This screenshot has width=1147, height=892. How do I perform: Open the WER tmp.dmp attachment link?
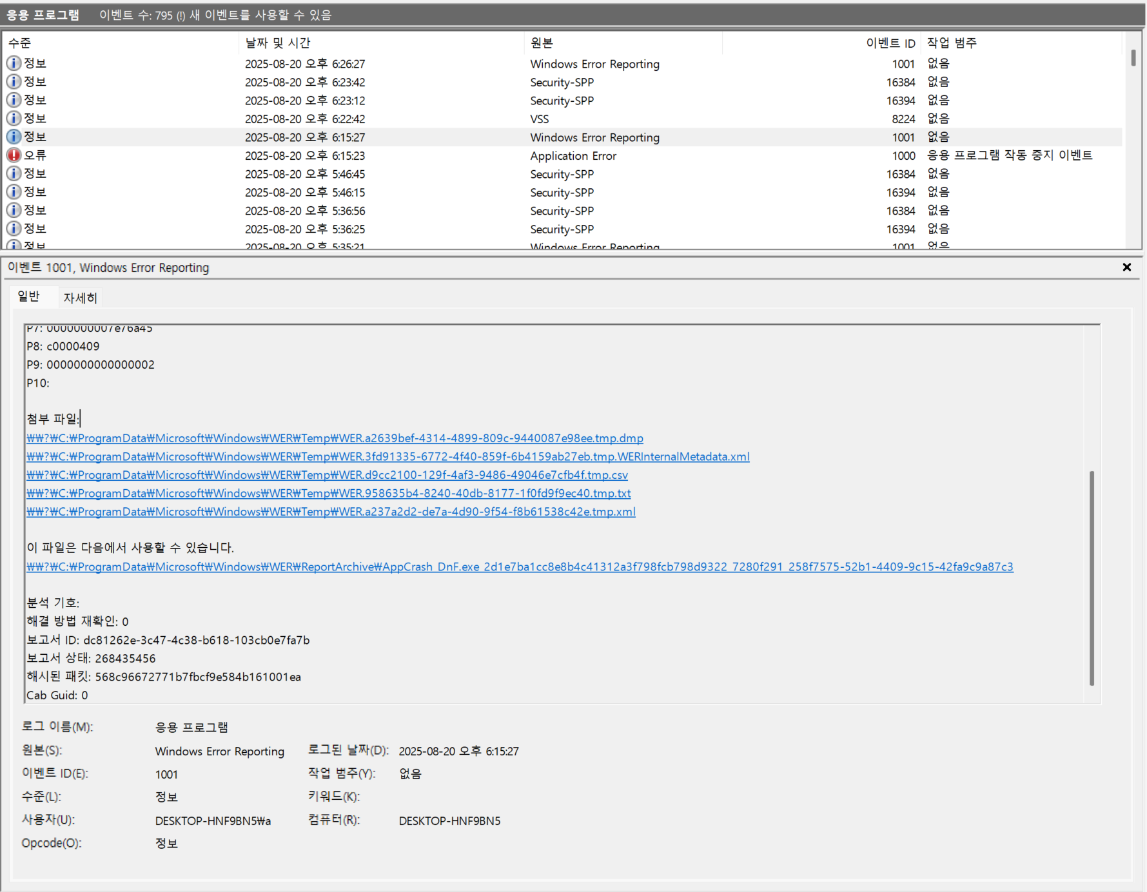pyautogui.click(x=335, y=438)
